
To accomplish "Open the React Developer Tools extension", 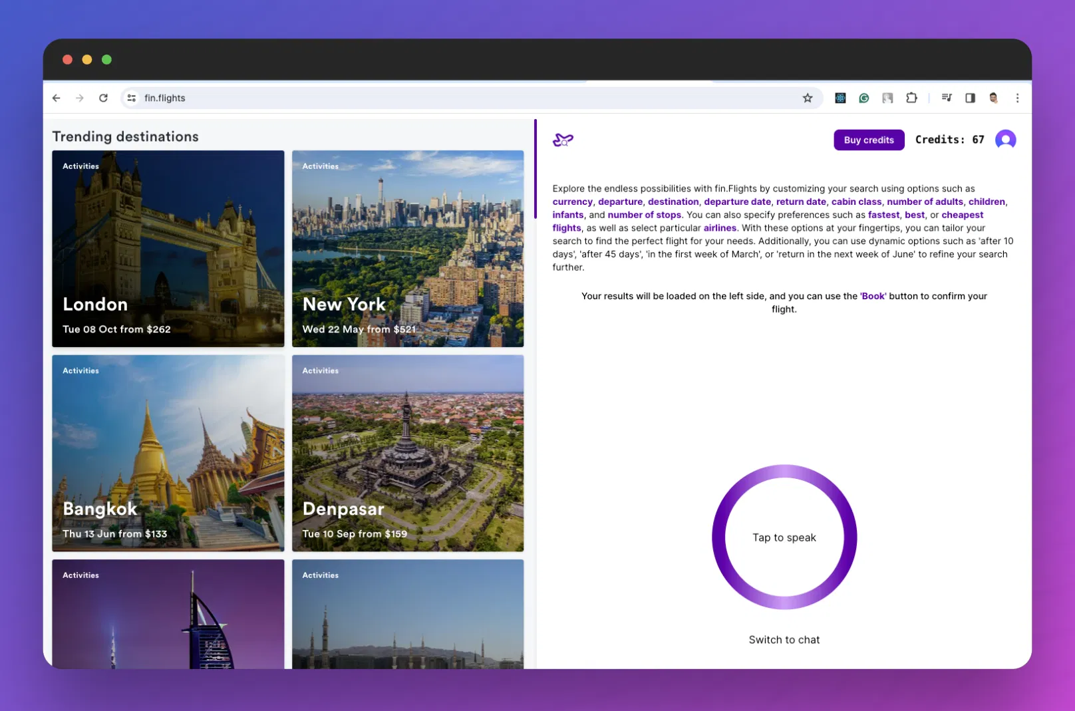I will tap(840, 98).
